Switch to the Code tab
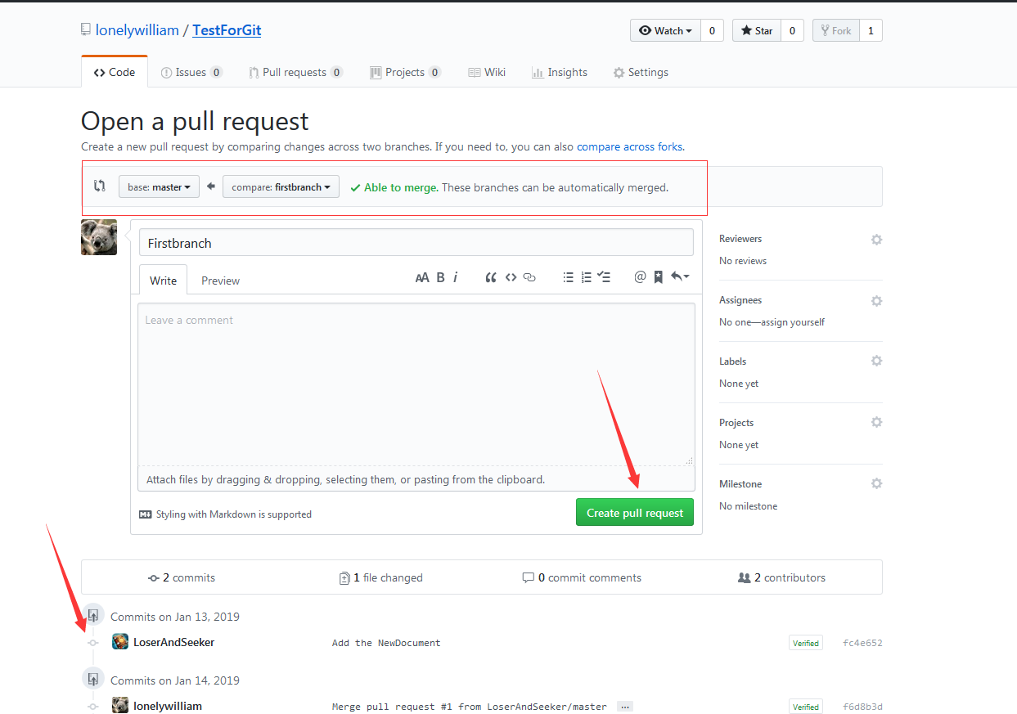 click(115, 72)
